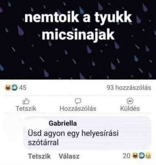Open the dark rain background post image
The height and width of the screenshot is (165, 156).
(x=78, y=40)
